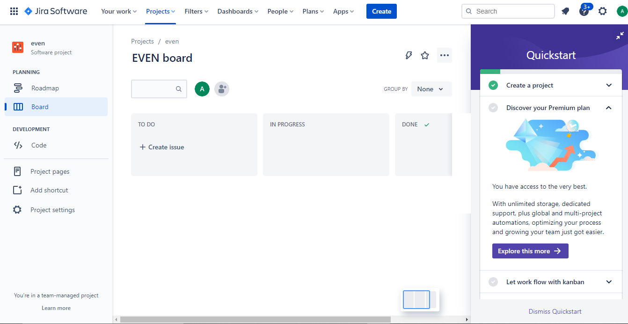Click the TO DO column header
This screenshot has height=324, width=628.
(146, 125)
